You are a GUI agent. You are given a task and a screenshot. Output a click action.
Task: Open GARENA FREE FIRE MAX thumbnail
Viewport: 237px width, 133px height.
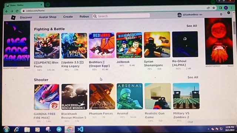(47, 97)
